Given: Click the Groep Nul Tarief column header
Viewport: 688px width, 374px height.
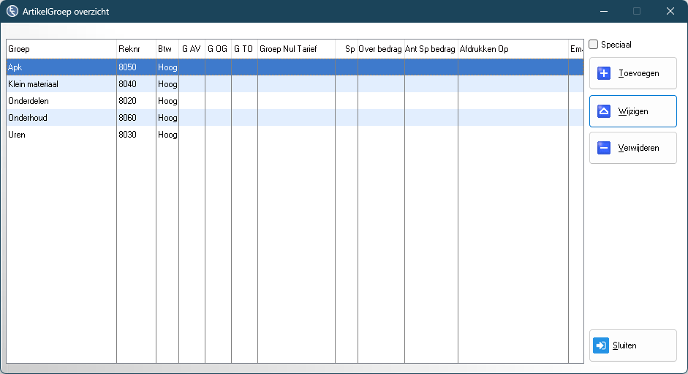Looking at the screenshot, I should [x=296, y=49].
